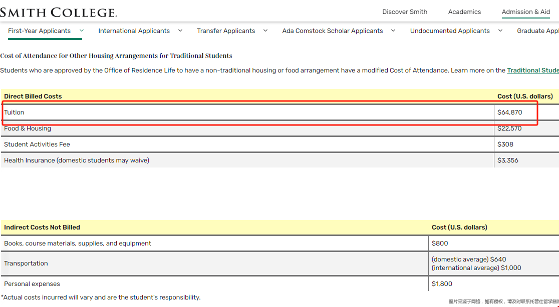This screenshot has width=559, height=307.
Task: Select the Cost (U.S. dollars) header of Direct Billed table
Action: click(x=525, y=96)
